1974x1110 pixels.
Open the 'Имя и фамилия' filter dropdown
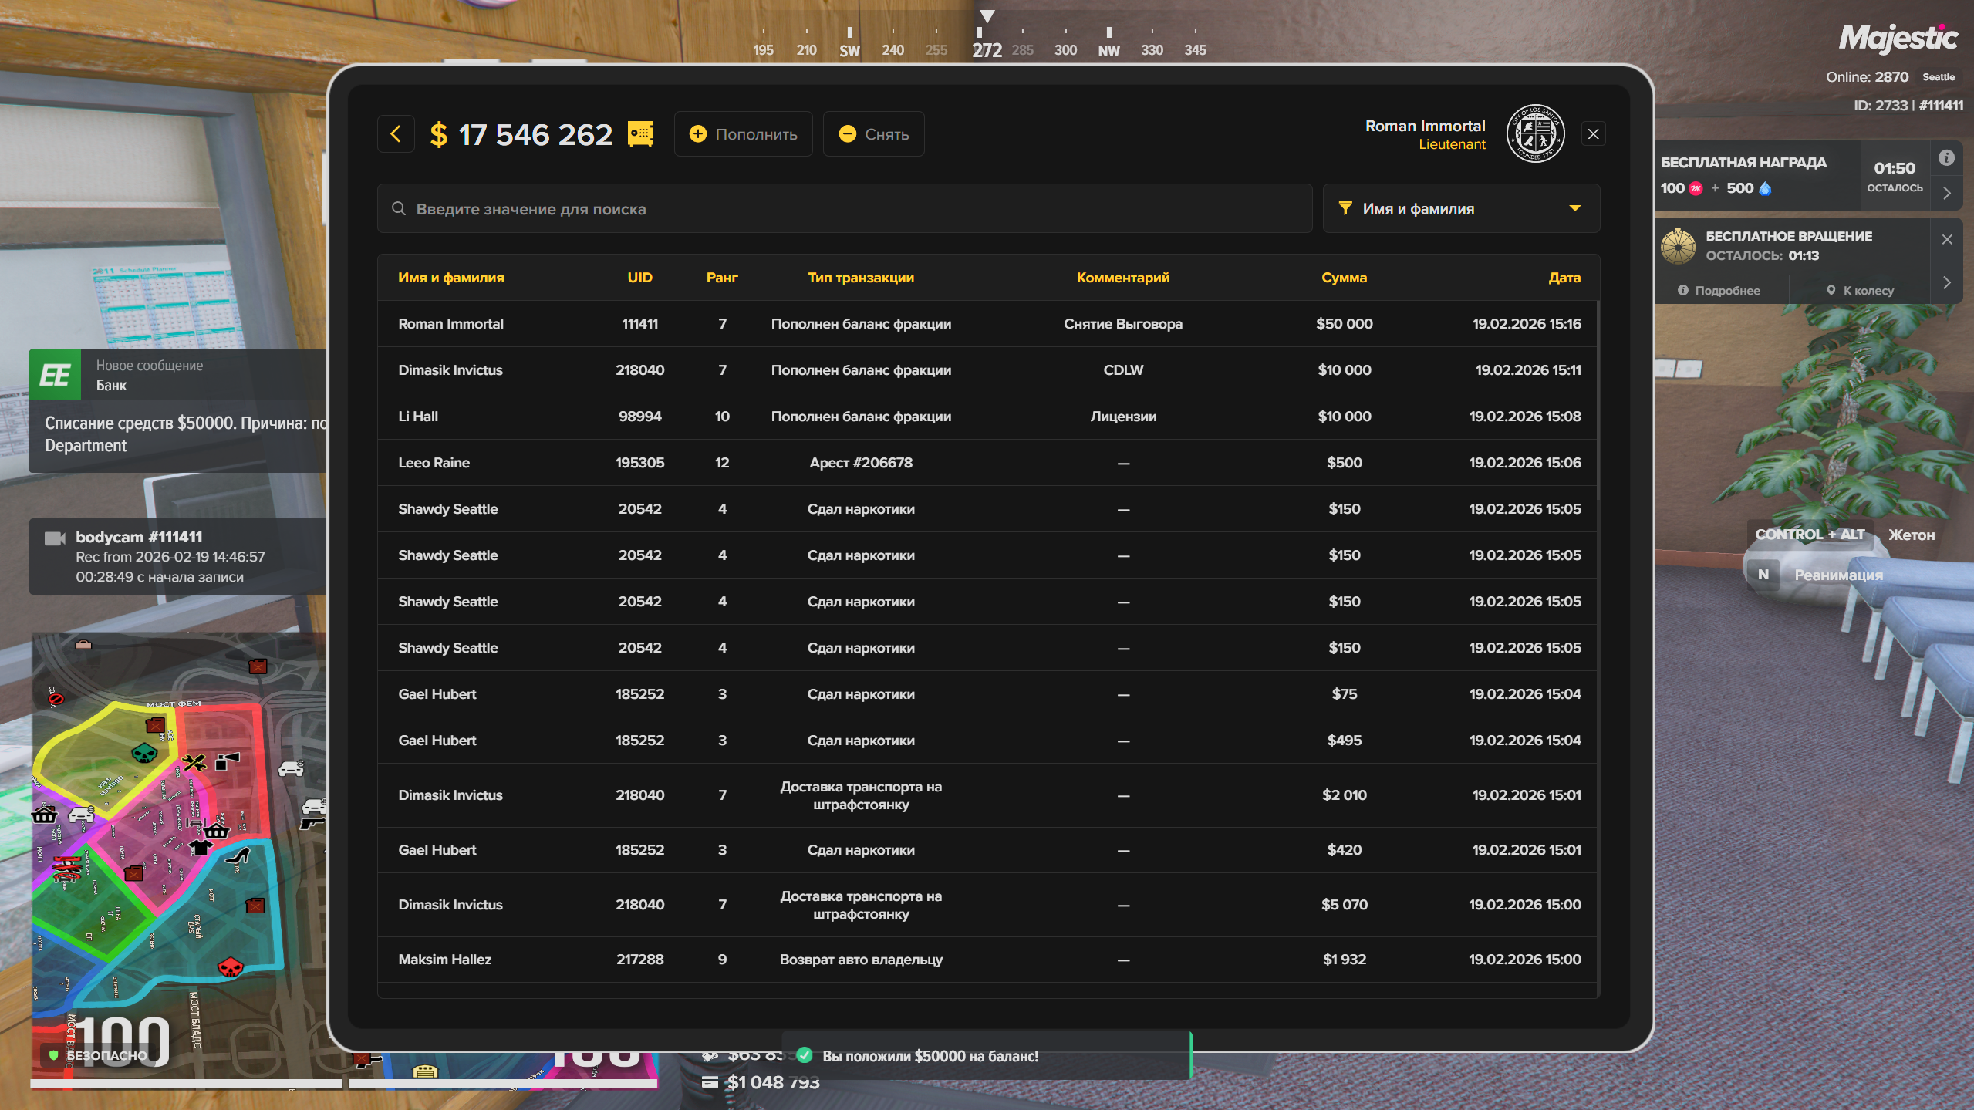pos(1460,208)
